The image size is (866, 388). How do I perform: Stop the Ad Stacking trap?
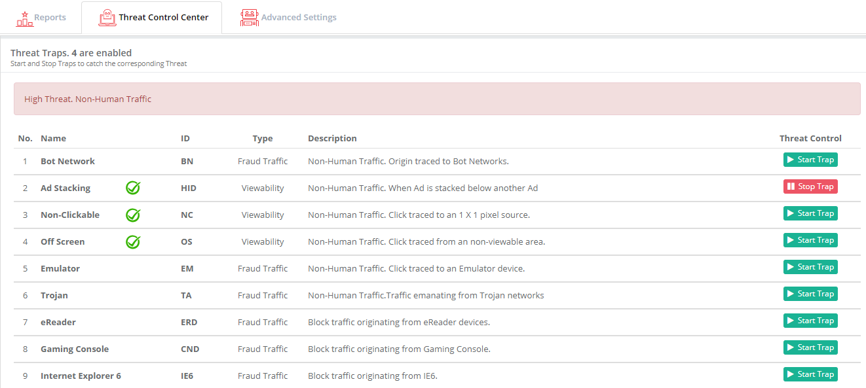click(x=810, y=186)
